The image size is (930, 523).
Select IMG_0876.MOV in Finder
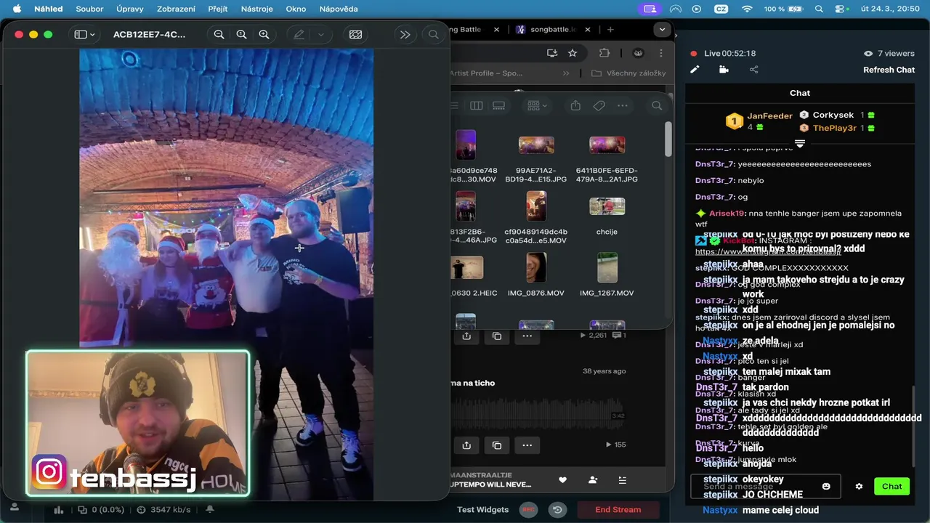[x=536, y=275]
